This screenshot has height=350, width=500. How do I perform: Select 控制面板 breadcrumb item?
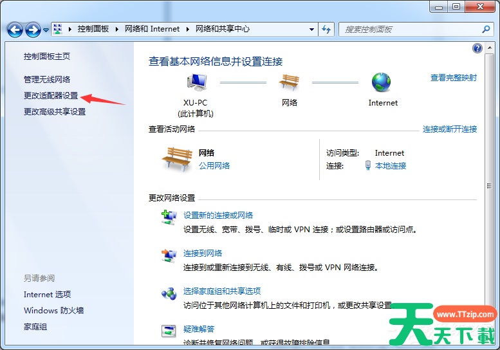click(x=93, y=29)
